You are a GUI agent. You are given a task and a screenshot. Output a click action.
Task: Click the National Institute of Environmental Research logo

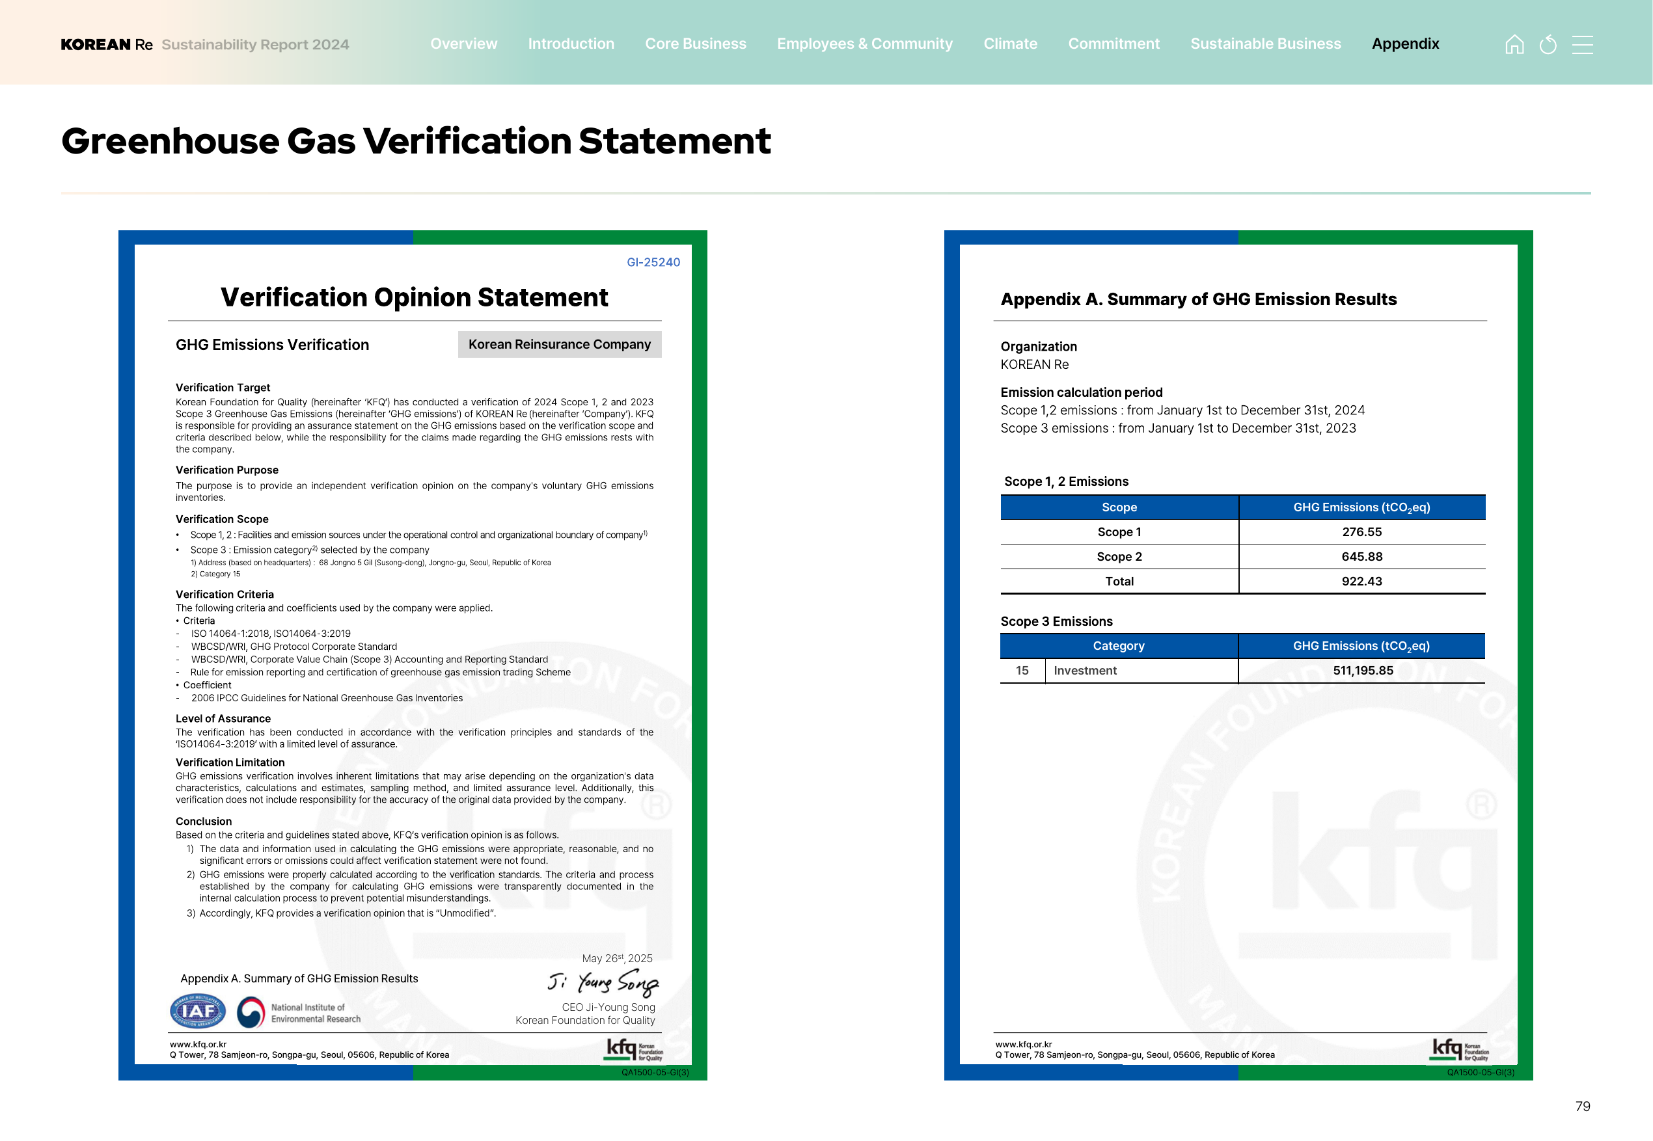[299, 1013]
